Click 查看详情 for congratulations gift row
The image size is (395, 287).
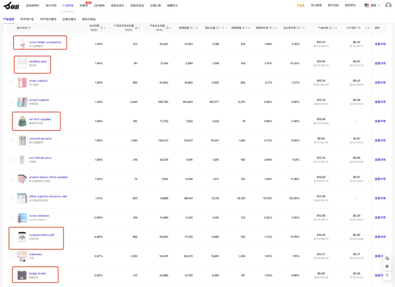(x=380, y=237)
